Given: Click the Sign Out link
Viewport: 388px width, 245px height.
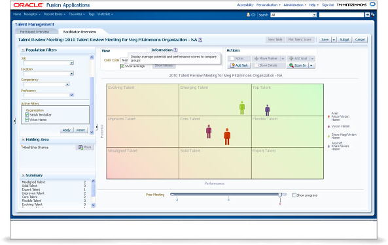Looking at the screenshot, I should click(x=328, y=5).
